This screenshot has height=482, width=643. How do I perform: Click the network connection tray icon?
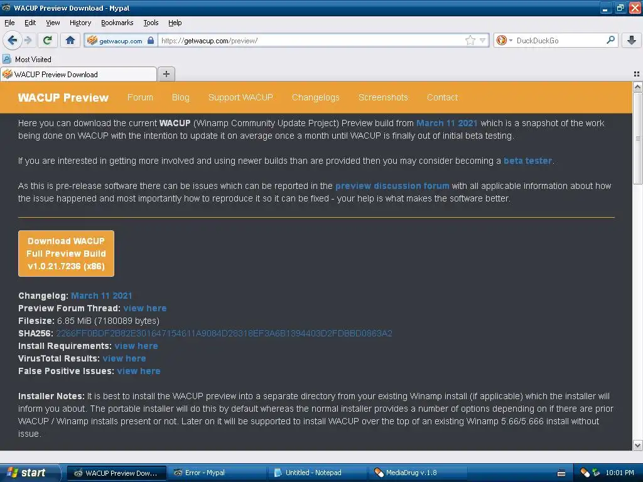(x=597, y=473)
